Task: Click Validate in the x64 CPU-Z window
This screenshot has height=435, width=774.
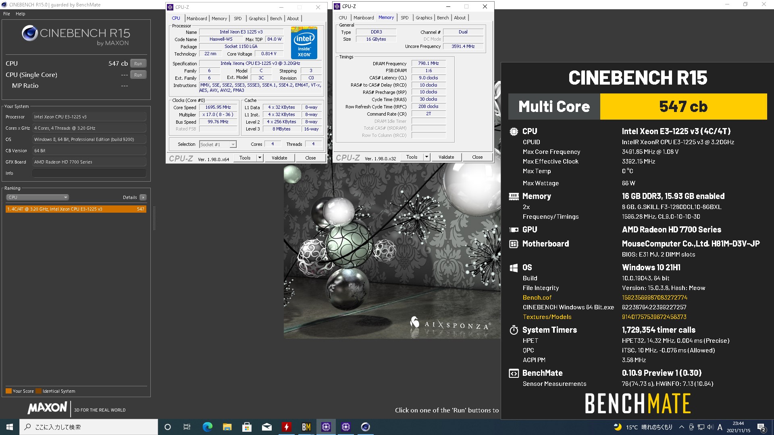Action: pos(279,158)
